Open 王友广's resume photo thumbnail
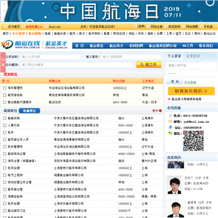 tap(174, 185)
